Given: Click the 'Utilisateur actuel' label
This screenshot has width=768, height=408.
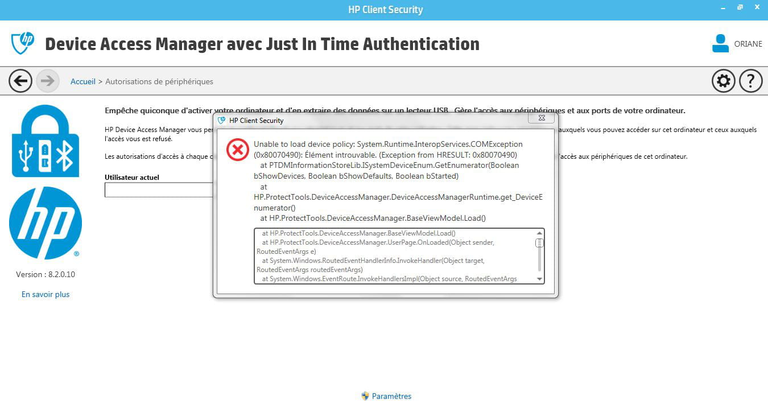Looking at the screenshot, I should click(x=132, y=178).
